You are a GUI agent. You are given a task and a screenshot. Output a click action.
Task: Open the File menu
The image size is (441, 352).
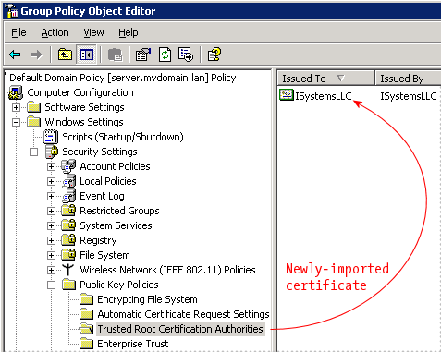coord(18,32)
